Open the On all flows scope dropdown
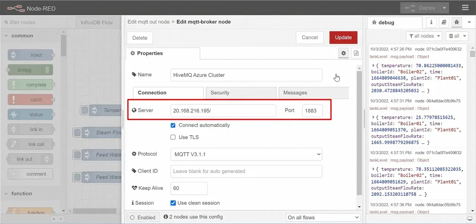Image resolution: width=476 pixels, height=224 pixels. (323, 217)
